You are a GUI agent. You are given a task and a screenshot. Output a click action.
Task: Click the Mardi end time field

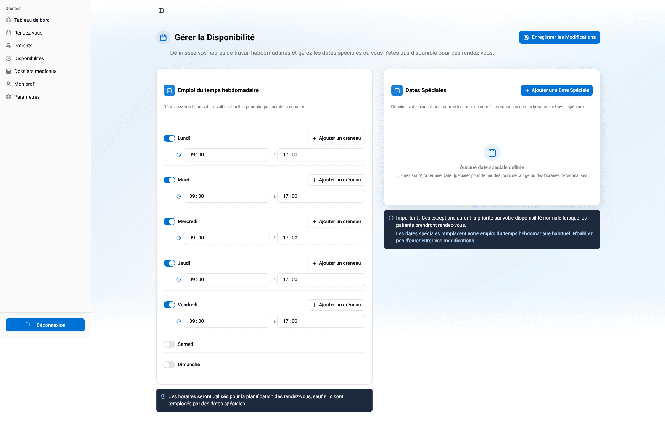(x=320, y=196)
